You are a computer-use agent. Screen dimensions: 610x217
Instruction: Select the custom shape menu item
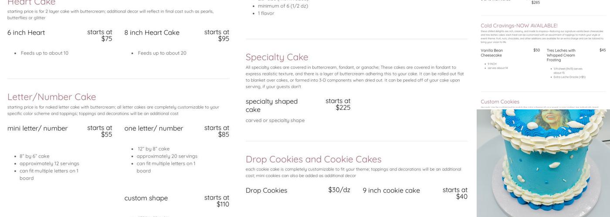pos(146,198)
